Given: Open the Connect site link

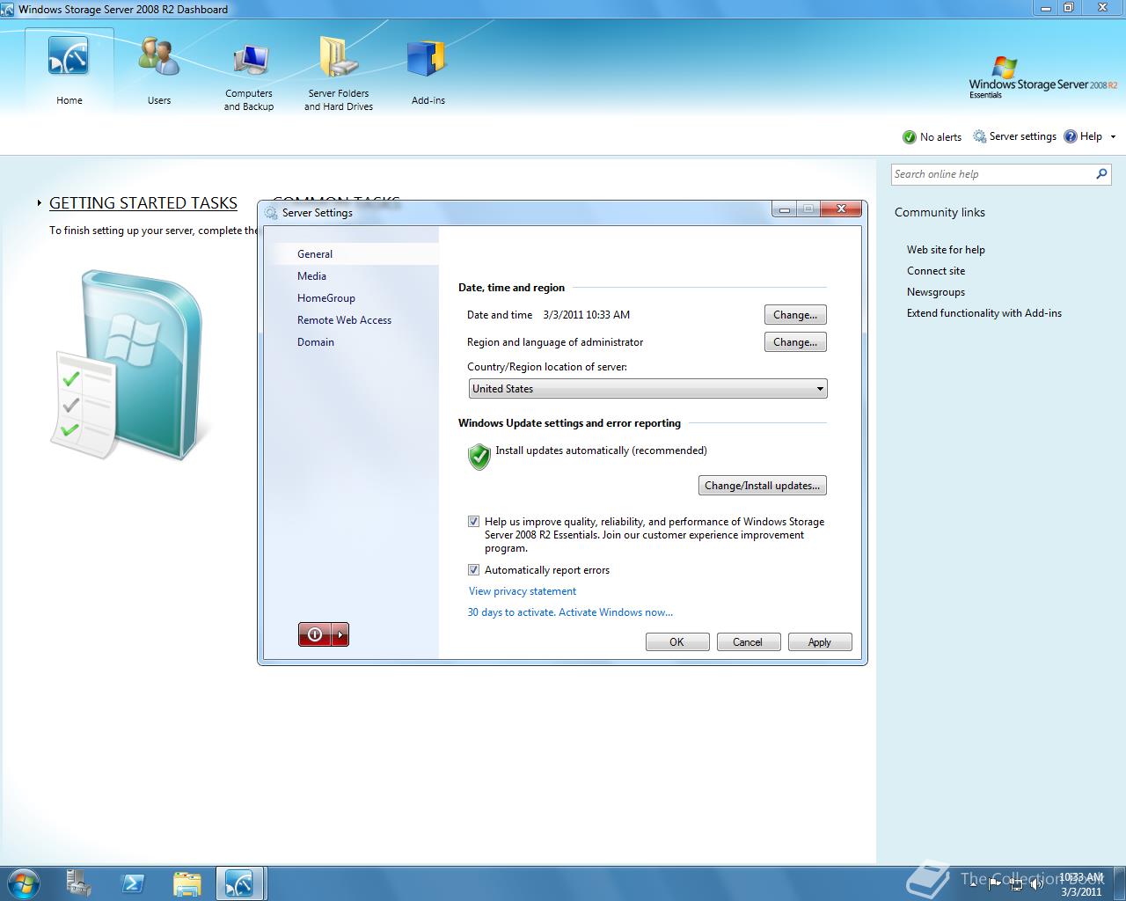Looking at the screenshot, I should [x=936, y=271].
